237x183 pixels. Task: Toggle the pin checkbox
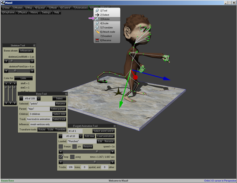pos(74,146)
